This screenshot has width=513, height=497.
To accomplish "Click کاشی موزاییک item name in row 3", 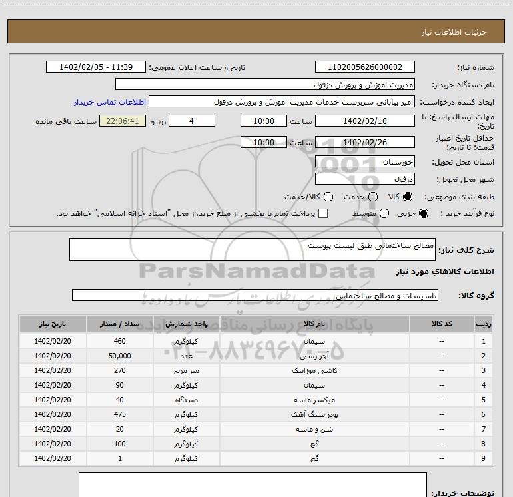I will click(x=314, y=370).
